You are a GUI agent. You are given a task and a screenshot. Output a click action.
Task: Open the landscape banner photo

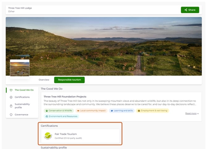pos(104,46)
